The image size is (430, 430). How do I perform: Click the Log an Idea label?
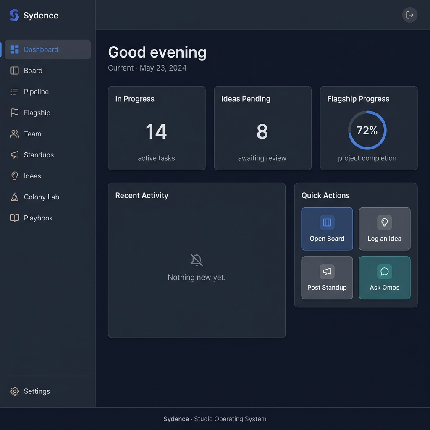click(385, 239)
